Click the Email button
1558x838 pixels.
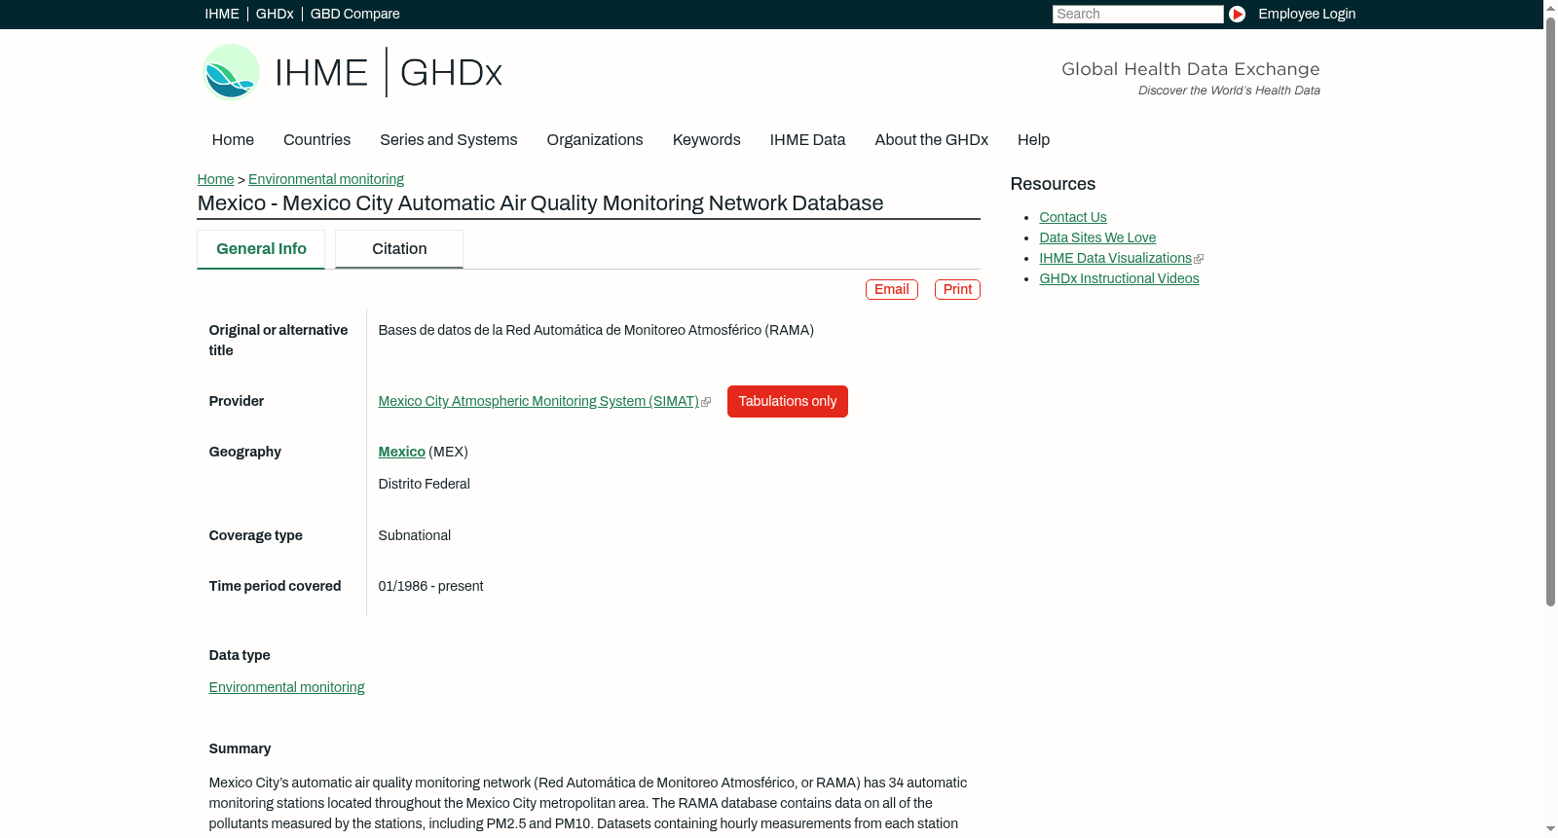(x=892, y=290)
